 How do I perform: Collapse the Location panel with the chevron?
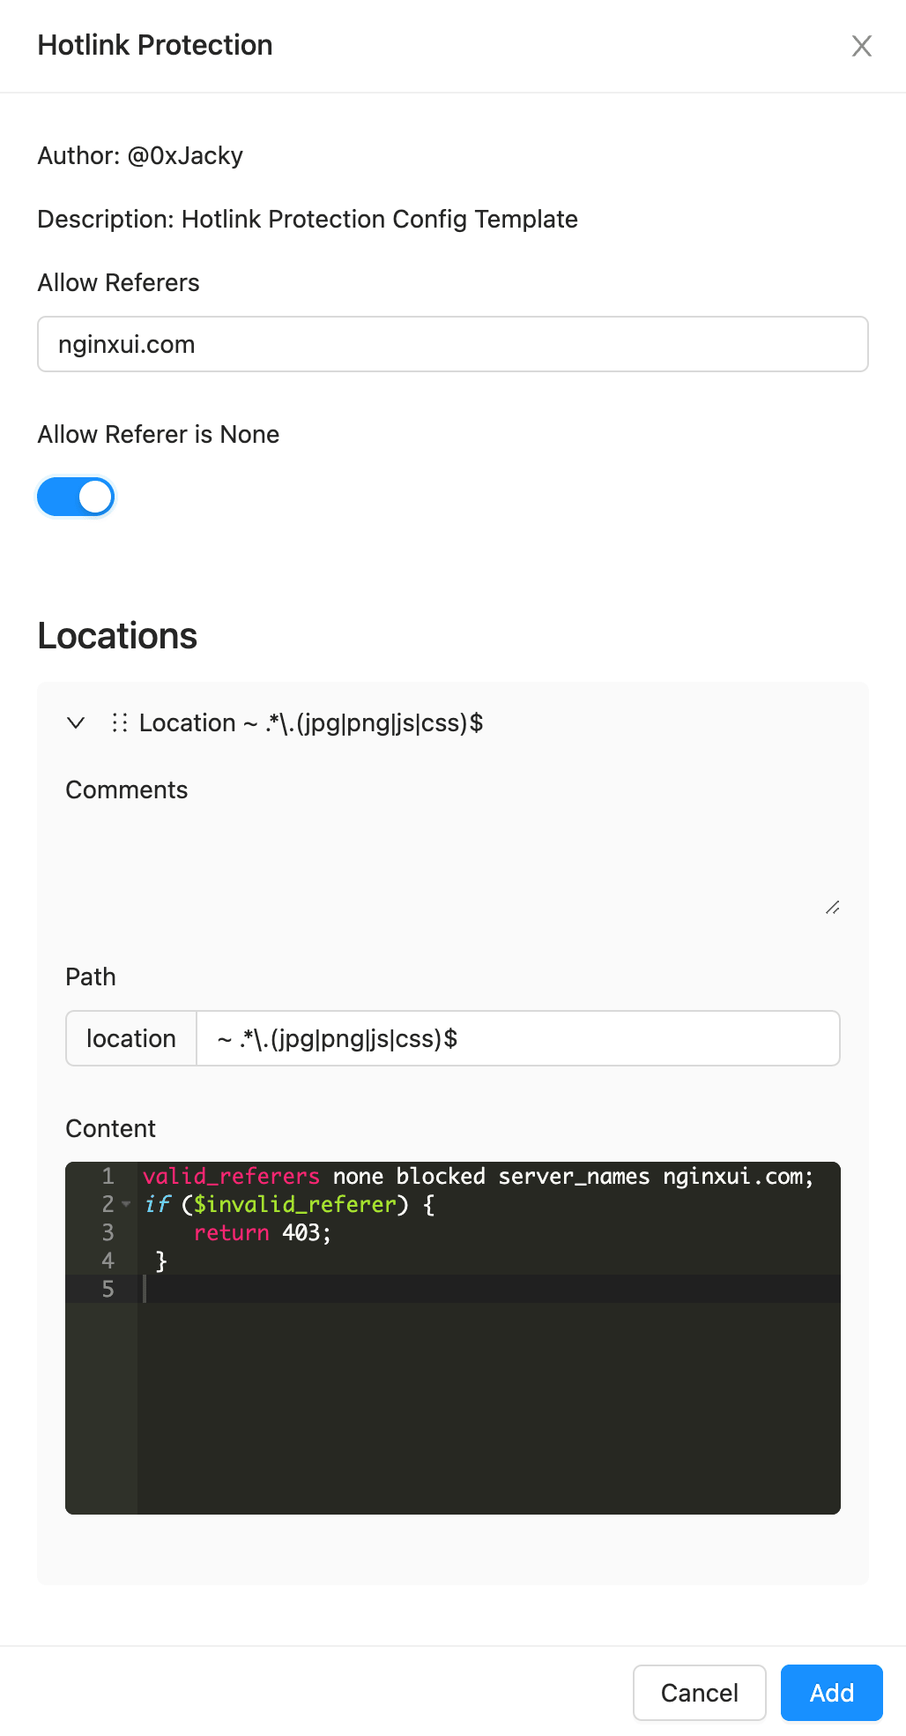coord(77,723)
